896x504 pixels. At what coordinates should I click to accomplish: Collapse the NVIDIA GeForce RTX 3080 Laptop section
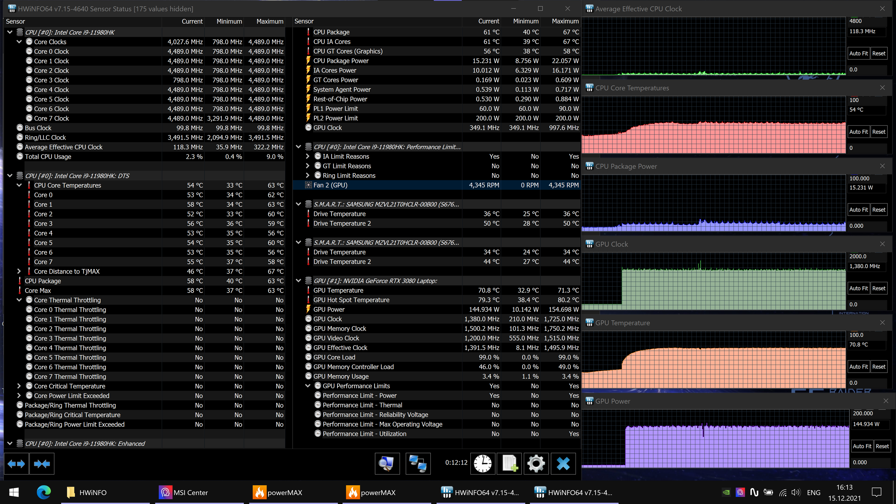click(298, 281)
